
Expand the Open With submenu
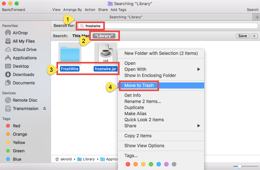point(161,69)
